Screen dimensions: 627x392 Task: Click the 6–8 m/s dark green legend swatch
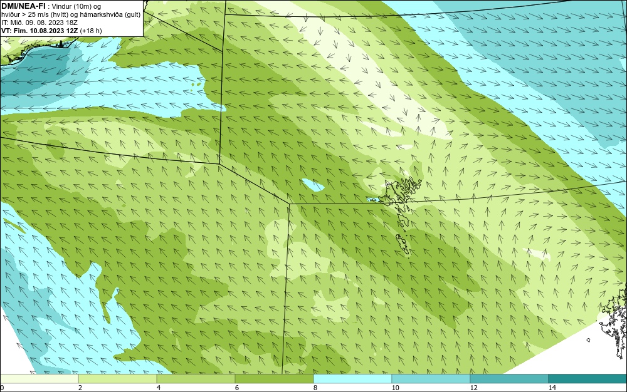[x=274, y=379]
